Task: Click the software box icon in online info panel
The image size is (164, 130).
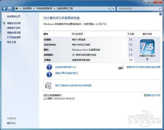Action: tap(48, 85)
